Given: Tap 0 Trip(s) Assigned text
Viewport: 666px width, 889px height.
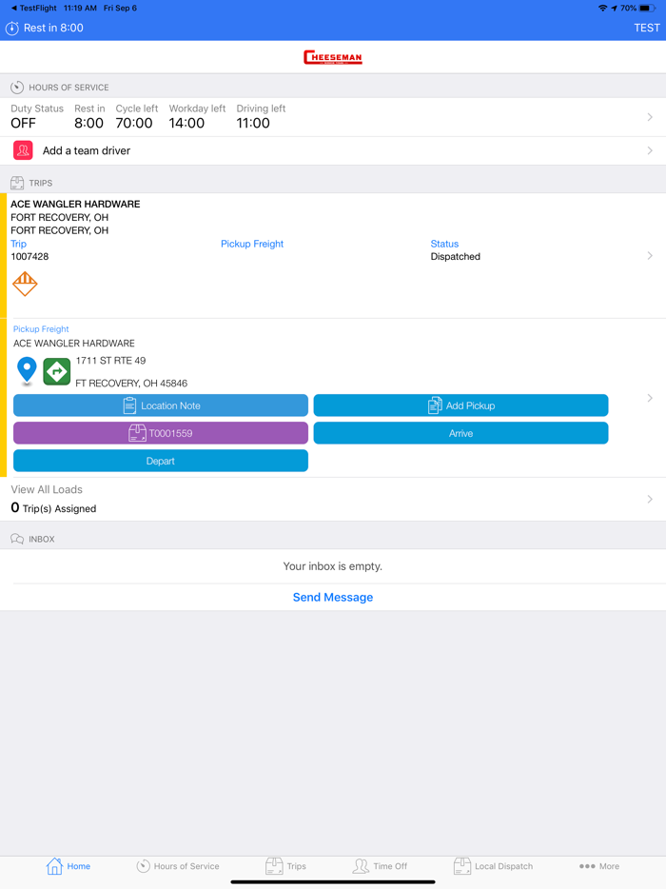Looking at the screenshot, I should [x=53, y=508].
